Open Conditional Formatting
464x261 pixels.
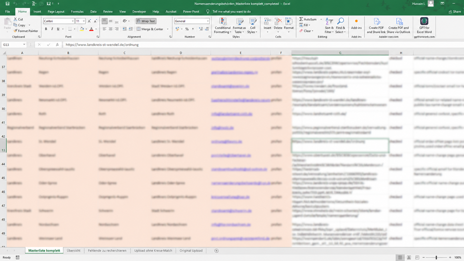(x=223, y=26)
